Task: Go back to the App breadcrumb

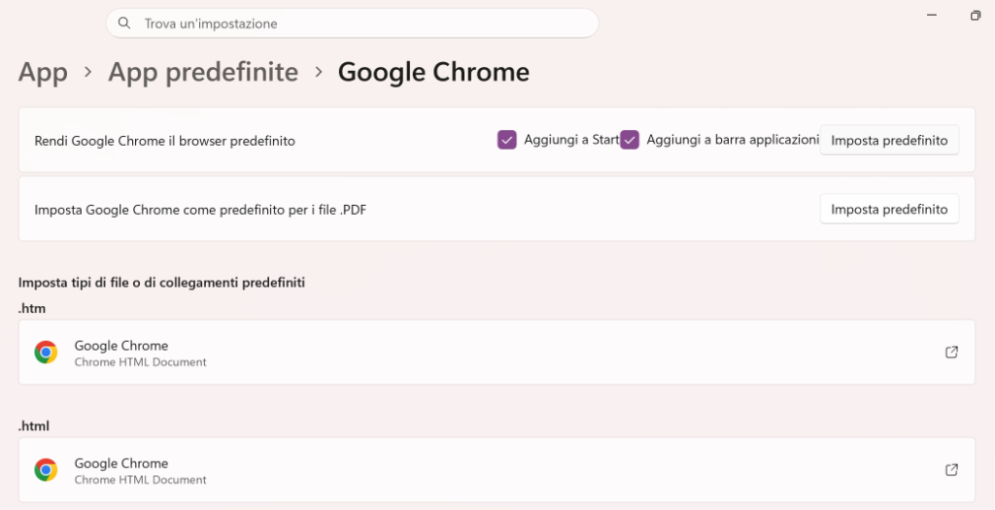Action: coord(43,72)
